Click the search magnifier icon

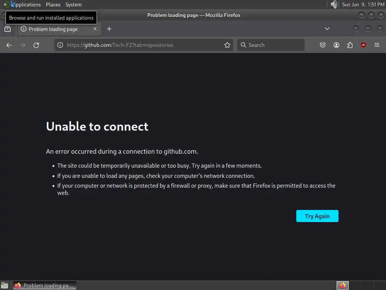coord(243,45)
